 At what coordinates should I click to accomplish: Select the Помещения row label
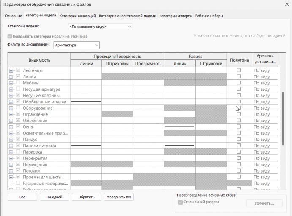(35, 165)
